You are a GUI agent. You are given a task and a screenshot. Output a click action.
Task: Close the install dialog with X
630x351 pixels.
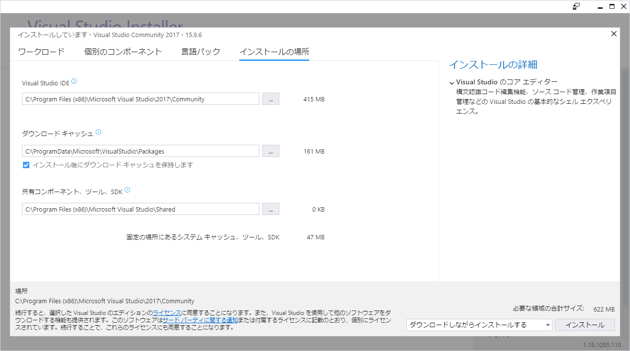coord(614,34)
